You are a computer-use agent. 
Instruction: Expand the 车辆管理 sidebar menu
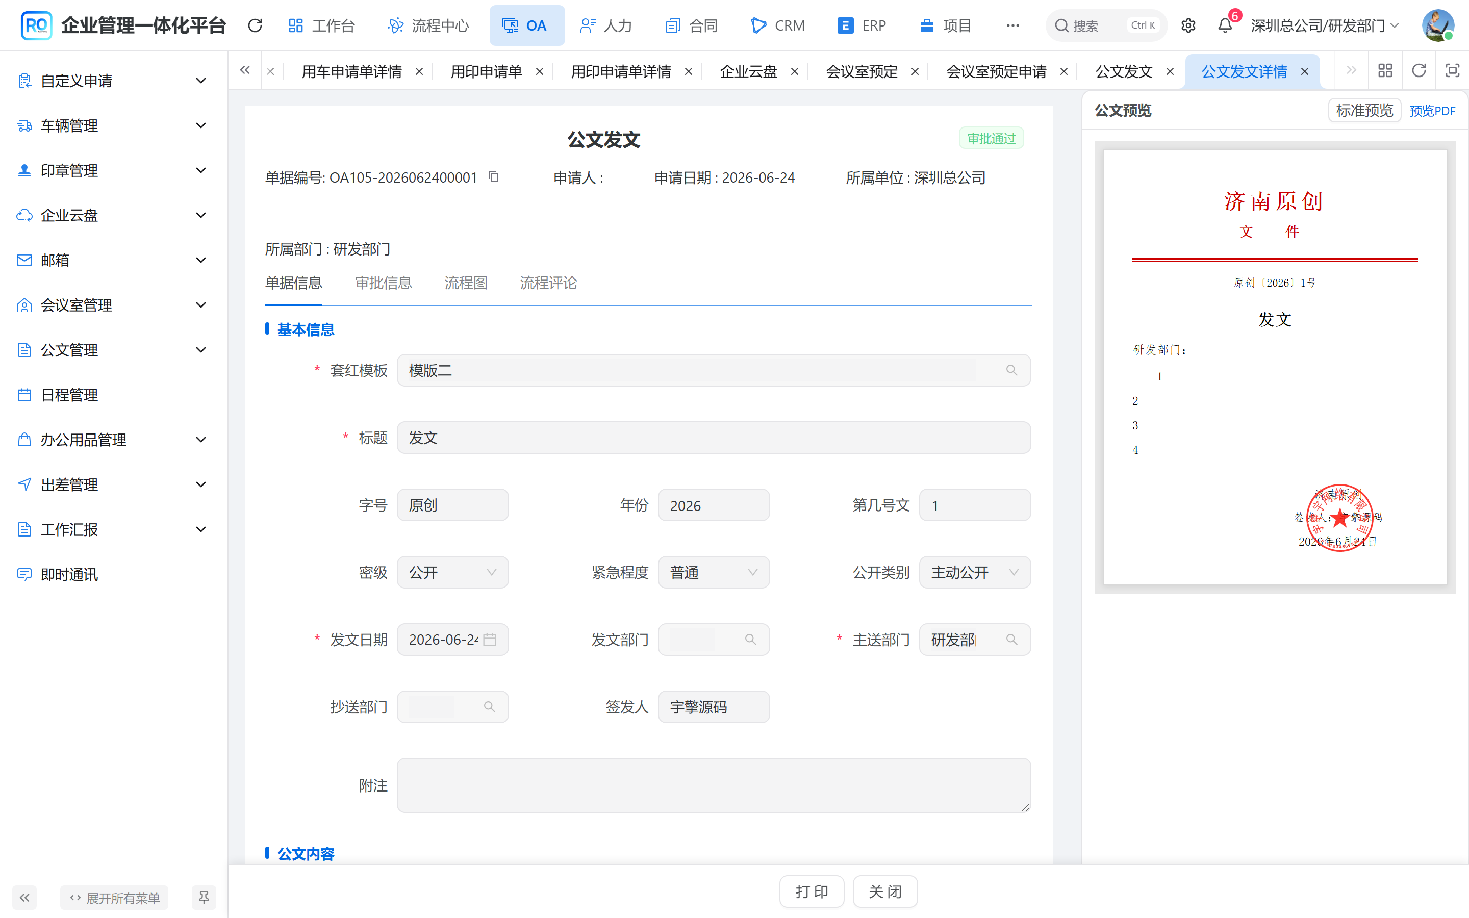(x=114, y=125)
